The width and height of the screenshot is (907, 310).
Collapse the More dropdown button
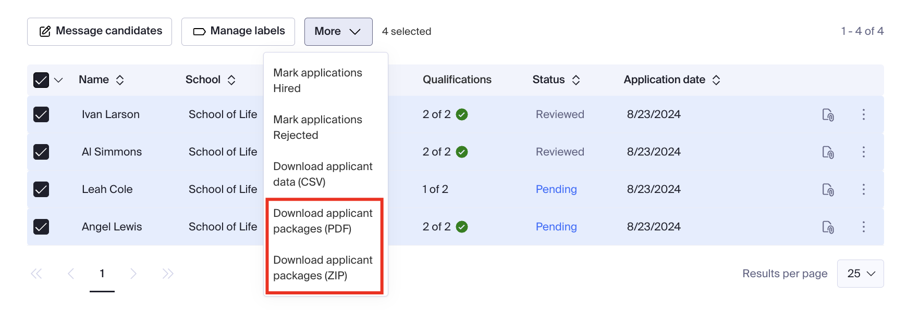click(338, 32)
